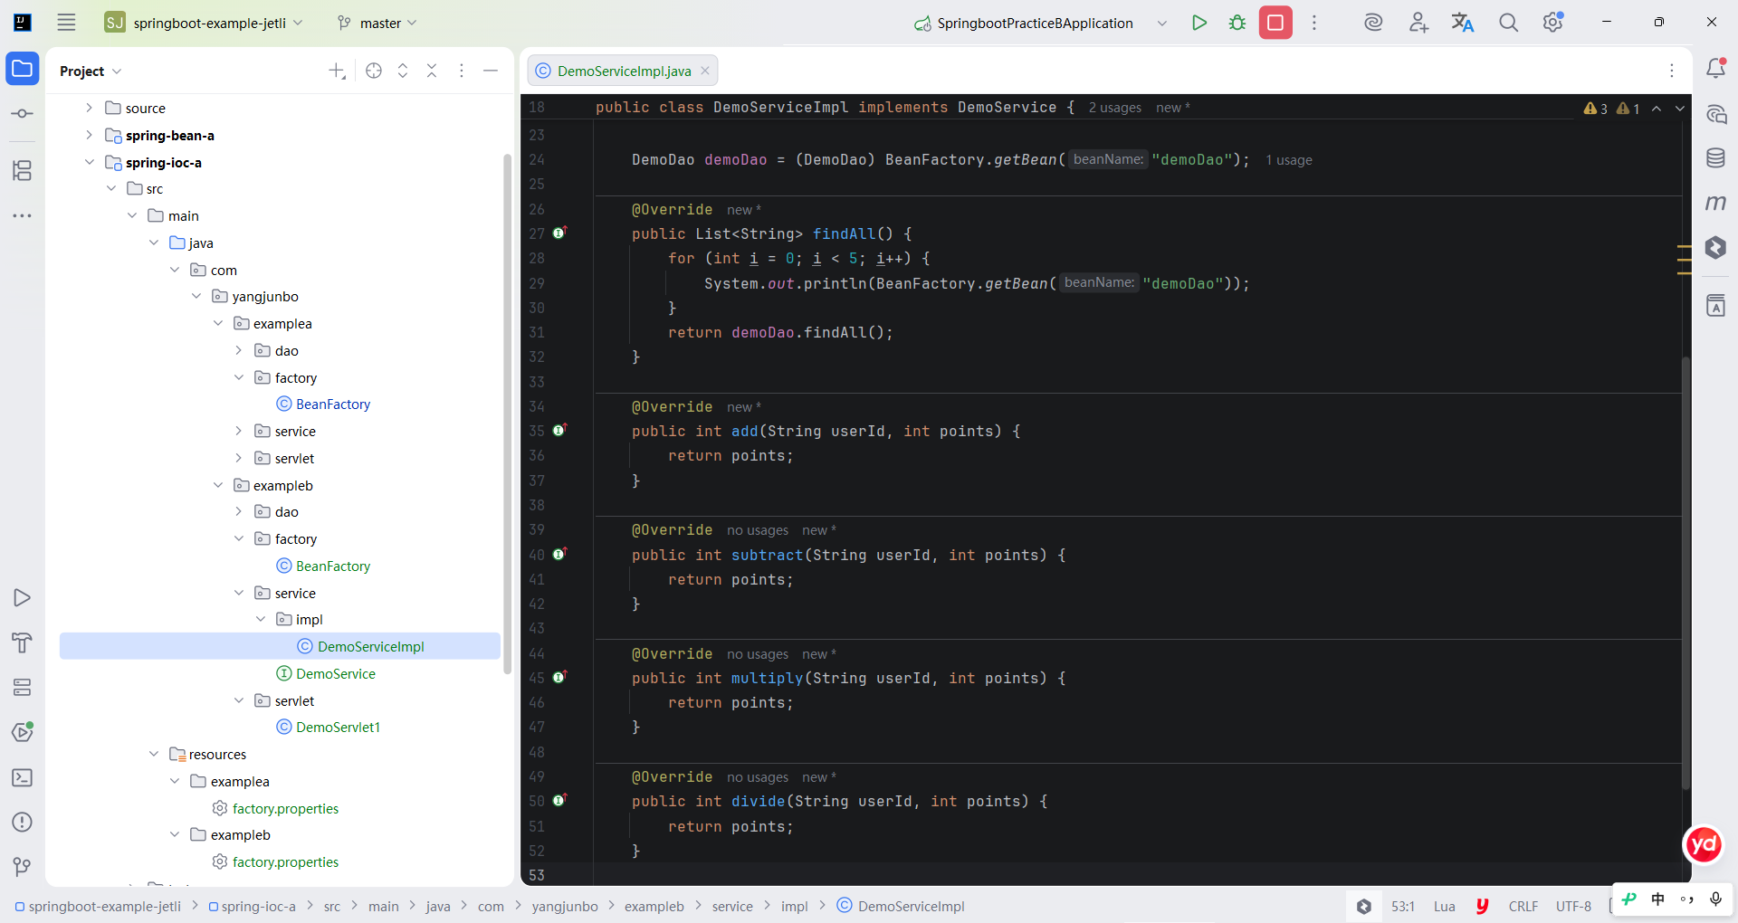Open the Run tool window in sidebar
The height and width of the screenshot is (923, 1738).
tap(23, 598)
